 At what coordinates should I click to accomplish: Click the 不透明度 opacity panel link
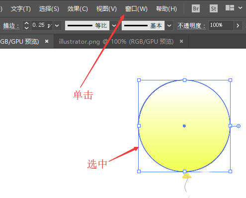coord(191,26)
